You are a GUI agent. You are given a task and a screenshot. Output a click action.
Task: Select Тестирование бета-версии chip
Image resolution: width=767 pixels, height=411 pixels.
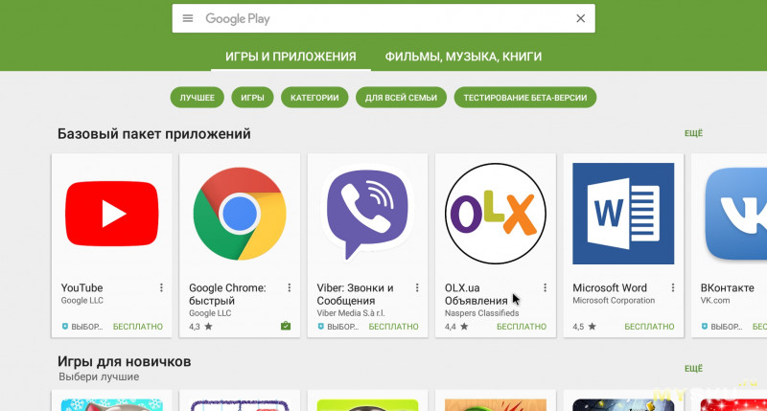[x=525, y=97]
